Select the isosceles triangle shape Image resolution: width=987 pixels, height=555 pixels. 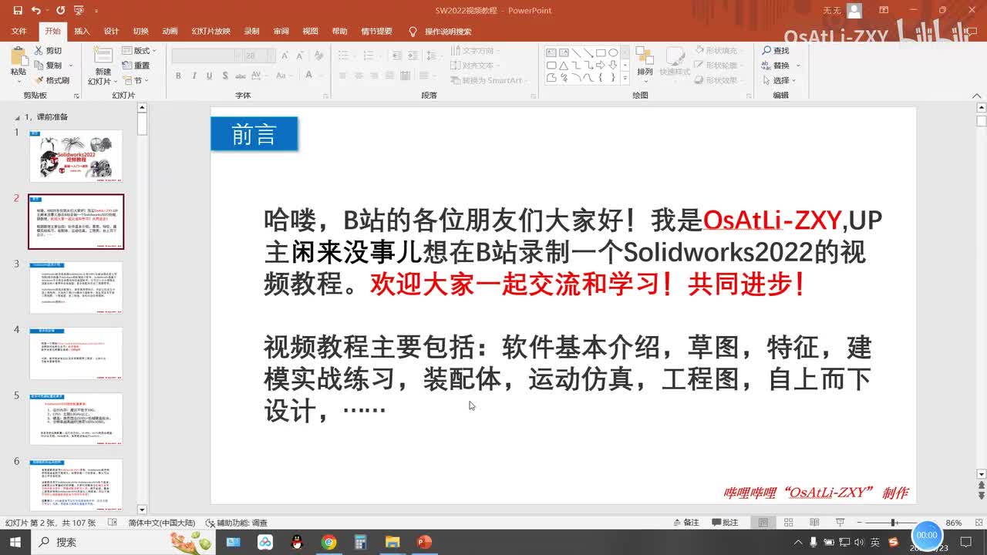click(x=564, y=65)
